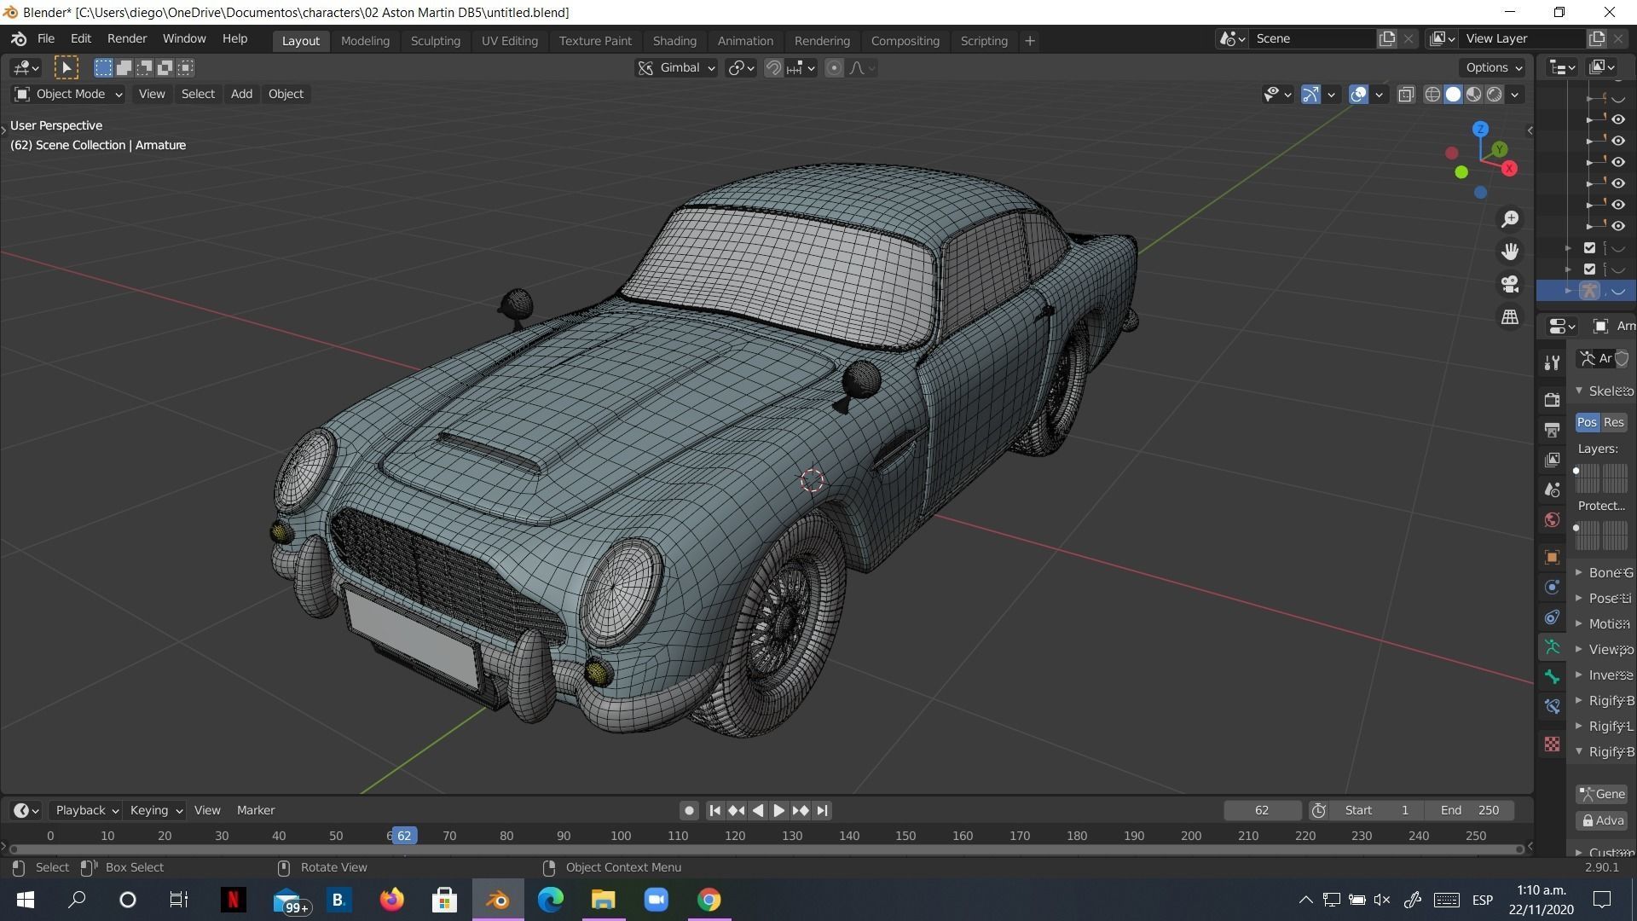Open the pivot point dropdown

[741, 68]
